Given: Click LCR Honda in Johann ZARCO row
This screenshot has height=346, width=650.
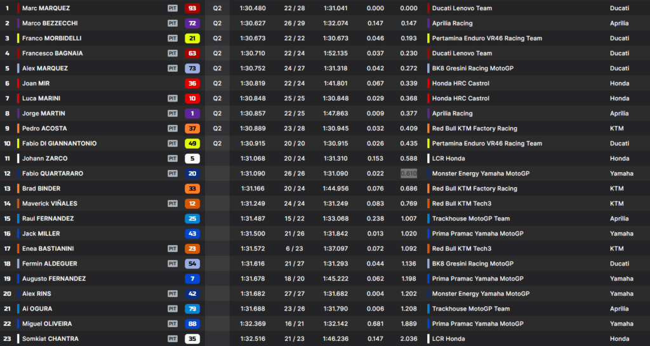Looking at the screenshot, I should (x=449, y=158).
